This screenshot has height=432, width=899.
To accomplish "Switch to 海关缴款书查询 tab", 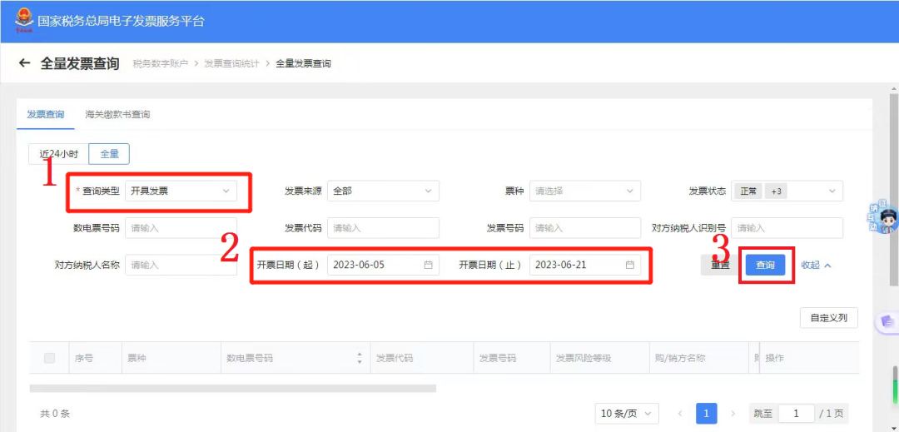I will 117,114.
